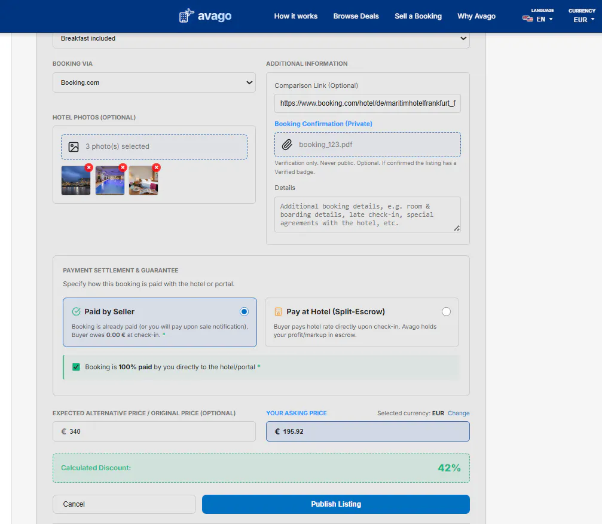The image size is (602, 524).
Task: Click the US flag language icon
Action: click(527, 19)
